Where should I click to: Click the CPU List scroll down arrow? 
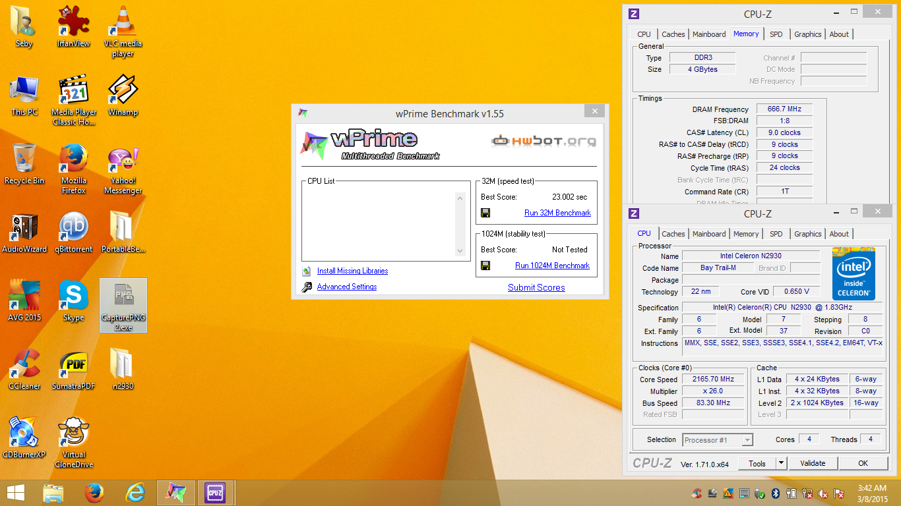pos(460,250)
